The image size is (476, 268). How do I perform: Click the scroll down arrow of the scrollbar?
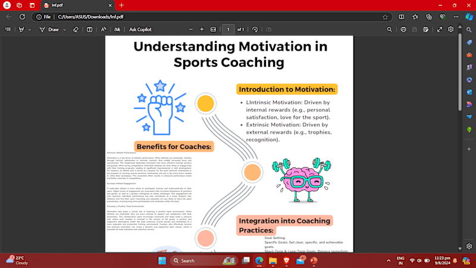coord(460,248)
